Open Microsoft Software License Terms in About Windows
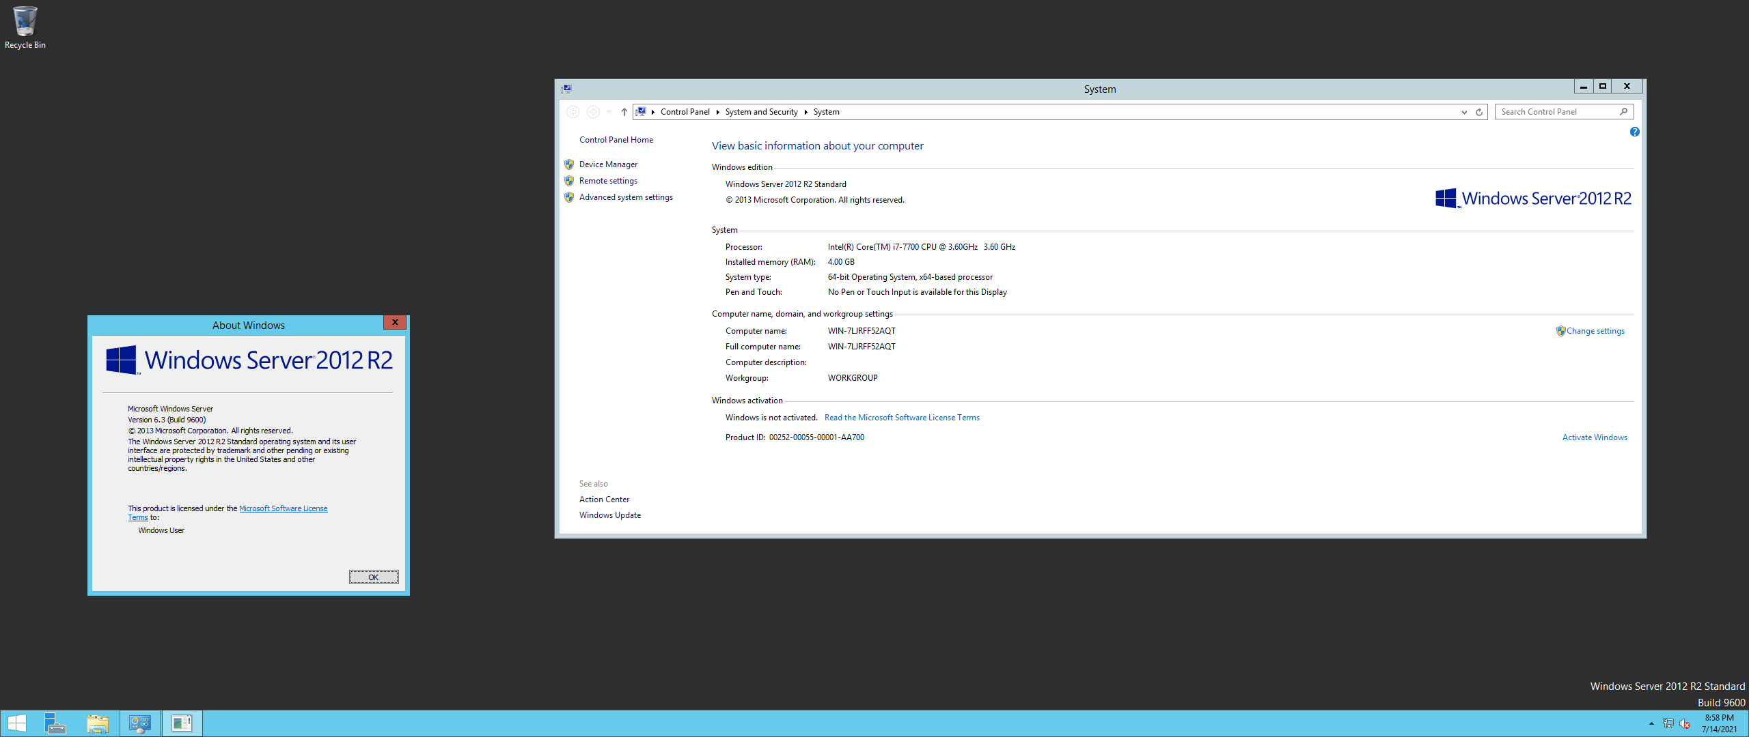1749x737 pixels. click(x=283, y=508)
